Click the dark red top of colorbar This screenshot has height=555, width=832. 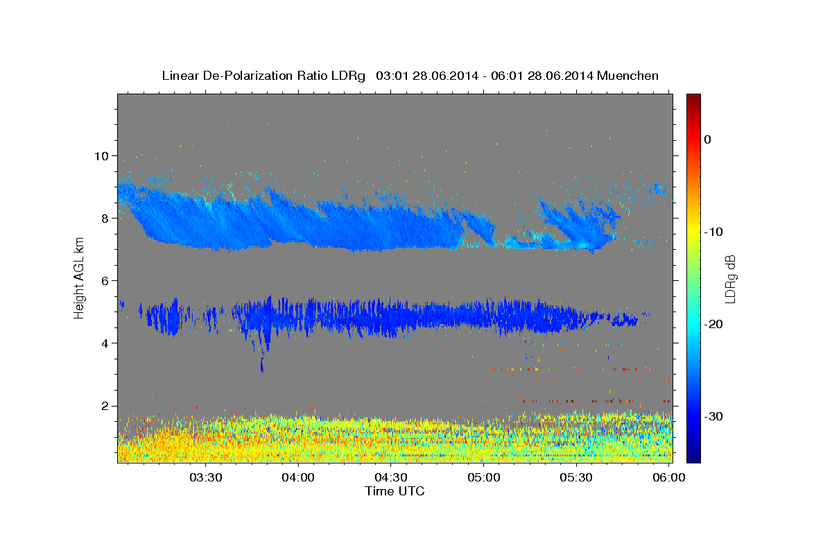693,101
